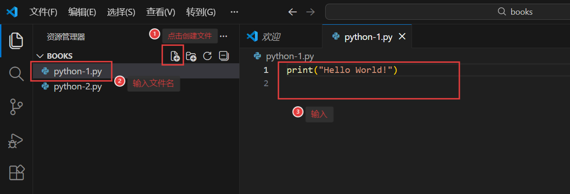Open the 文件(F) menu

tap(44, 12)
